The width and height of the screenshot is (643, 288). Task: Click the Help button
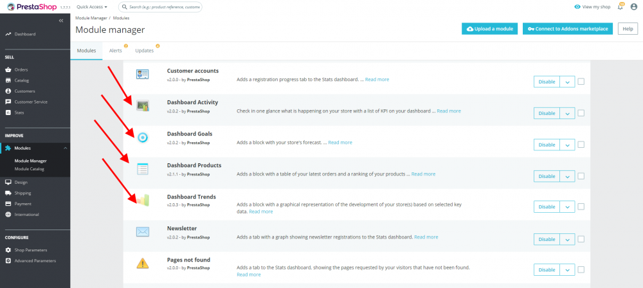tap(628, 29)
